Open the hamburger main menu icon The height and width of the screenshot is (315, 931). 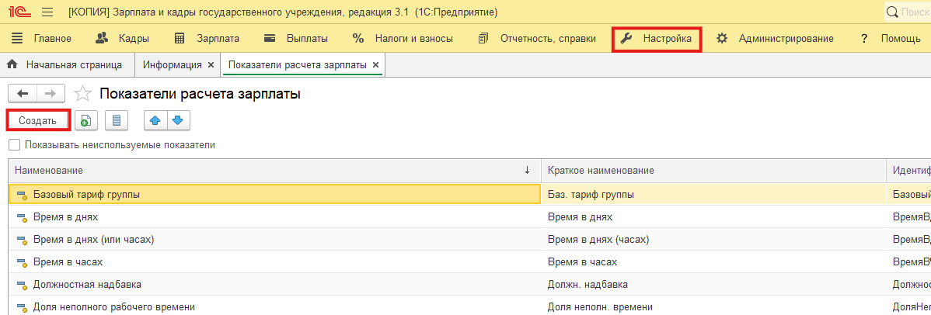click(x=48, y=12)
